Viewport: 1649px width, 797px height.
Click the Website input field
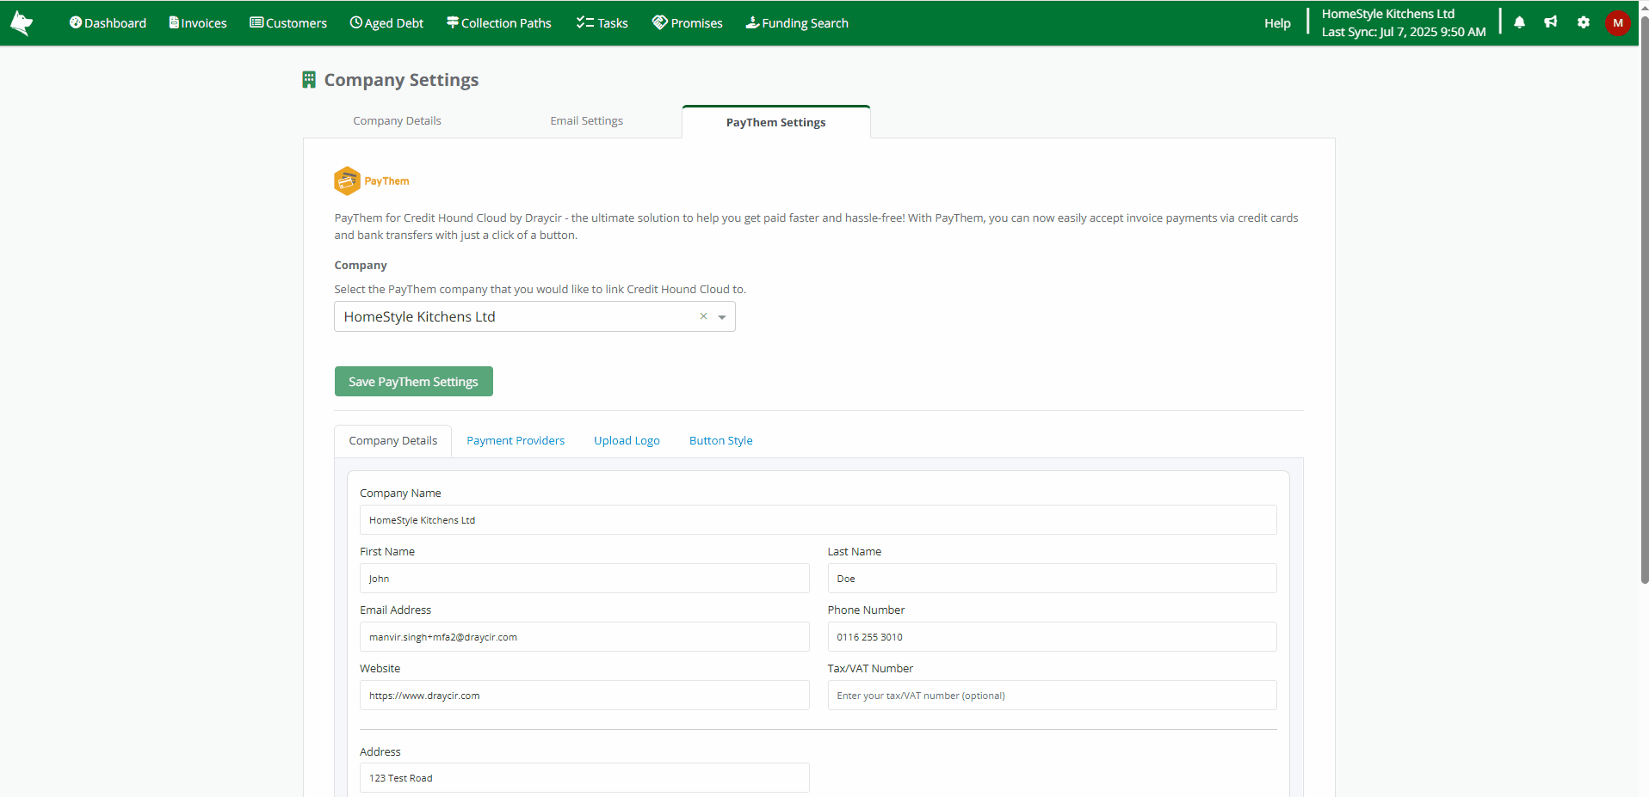(584, 696)
